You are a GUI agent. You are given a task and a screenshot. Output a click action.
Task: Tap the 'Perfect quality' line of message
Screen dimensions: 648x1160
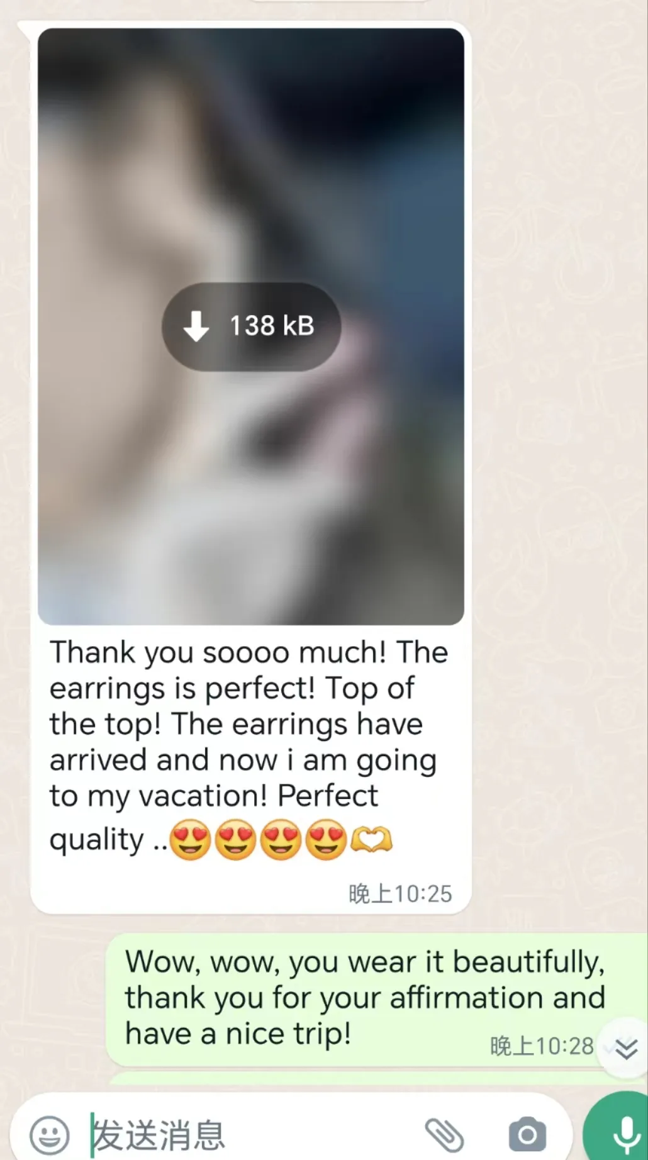pos(214,818)
